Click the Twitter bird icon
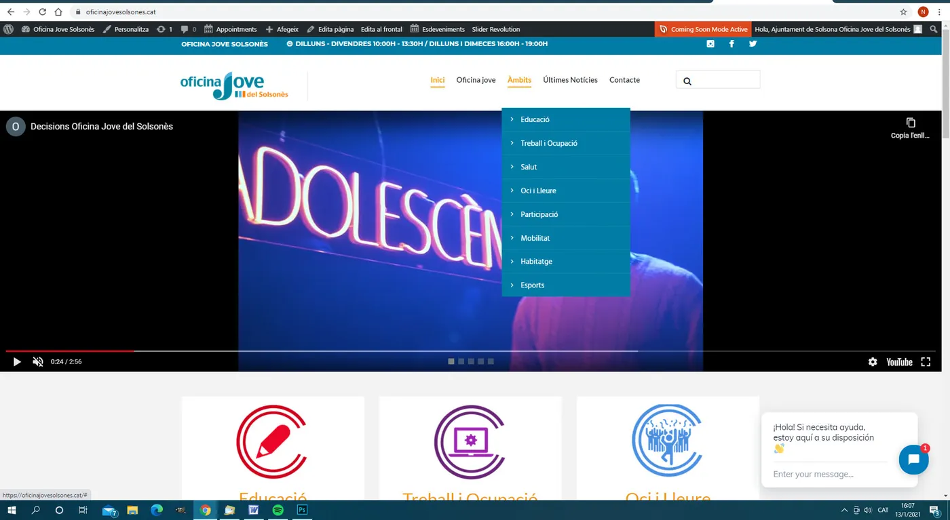Image resolution: width=950 pixels, height=520 pixels. click(753, 44)
